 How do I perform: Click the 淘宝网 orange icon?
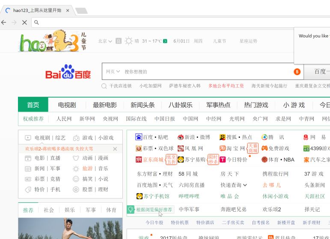[x=223, y=148]
